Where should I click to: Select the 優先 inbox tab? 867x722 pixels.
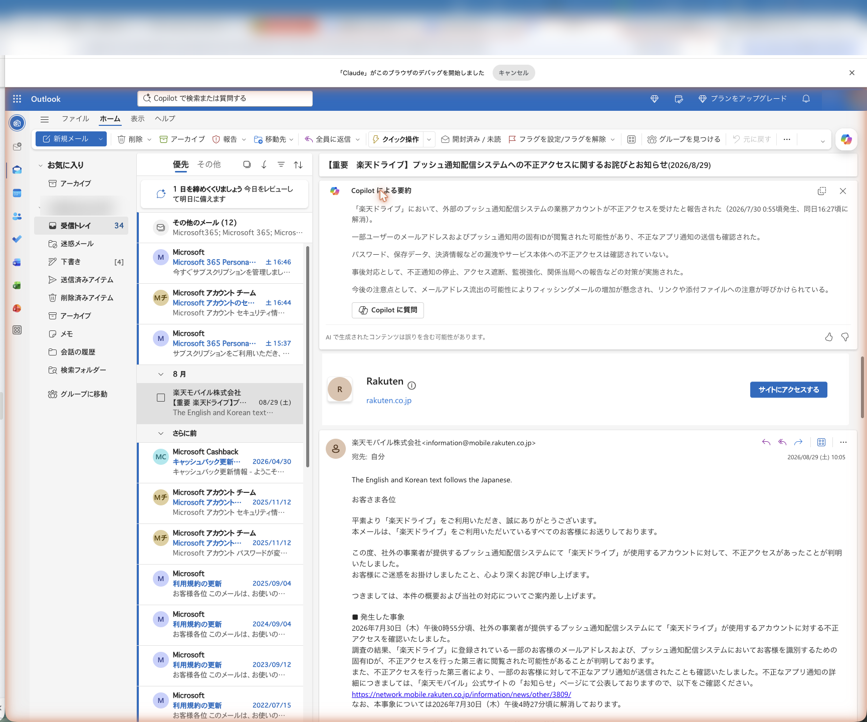tap(180, 164)
